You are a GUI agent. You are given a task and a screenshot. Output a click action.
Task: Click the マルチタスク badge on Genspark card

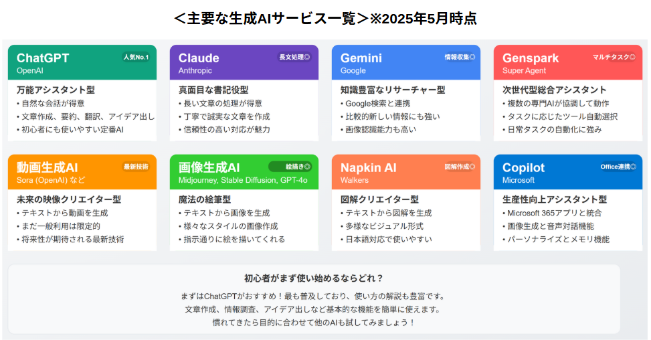tap(614, 58)
